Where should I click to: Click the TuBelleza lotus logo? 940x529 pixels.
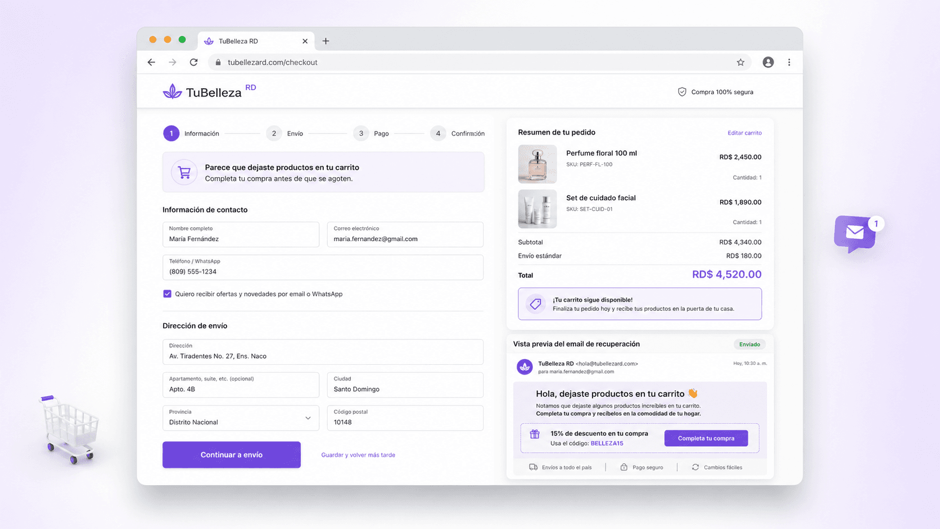(x=173, y=92)
